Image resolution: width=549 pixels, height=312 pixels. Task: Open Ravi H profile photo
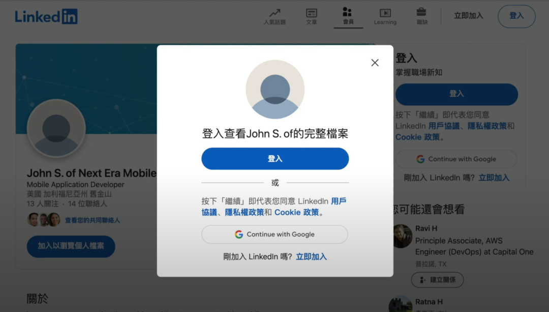[403, 236]
